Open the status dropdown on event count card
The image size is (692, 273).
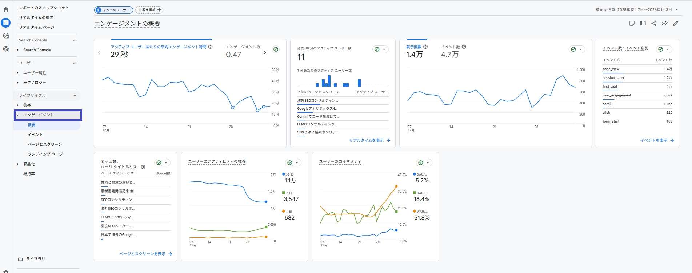[664, 49]
